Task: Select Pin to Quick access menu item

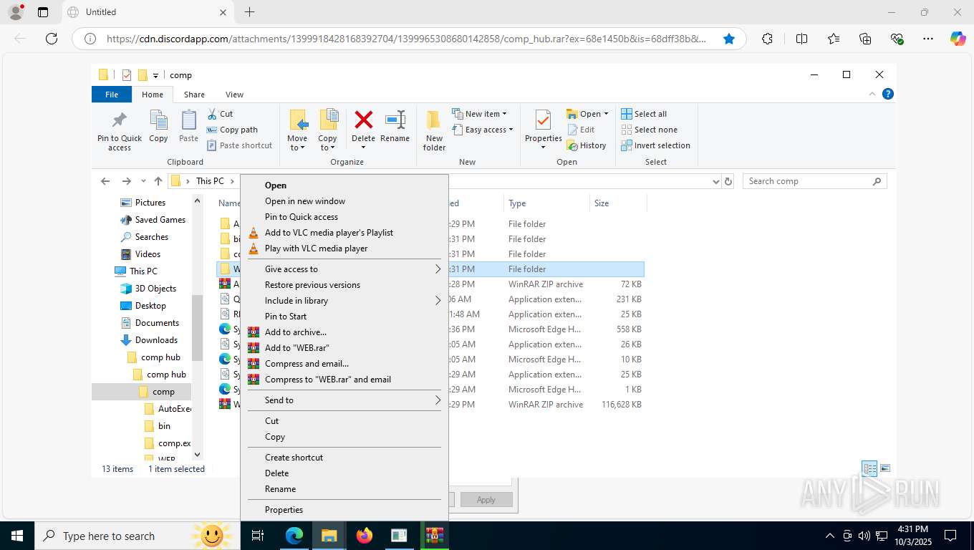Action: (344, 217)
